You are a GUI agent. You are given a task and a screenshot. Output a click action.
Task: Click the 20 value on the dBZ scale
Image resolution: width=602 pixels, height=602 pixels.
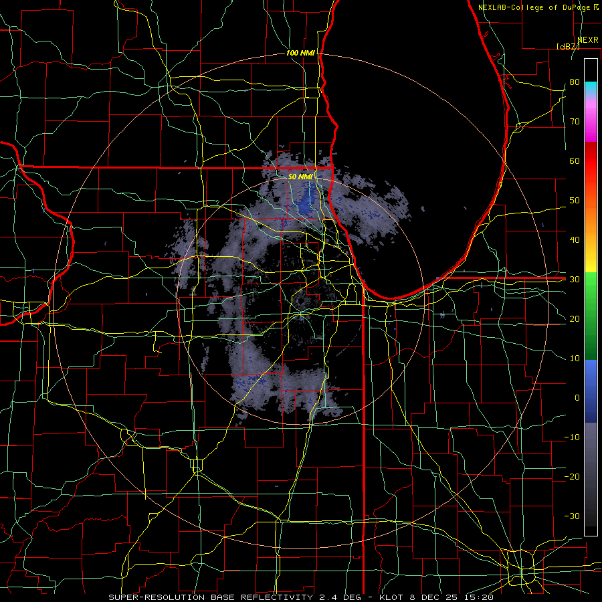[x=575, y=319]
